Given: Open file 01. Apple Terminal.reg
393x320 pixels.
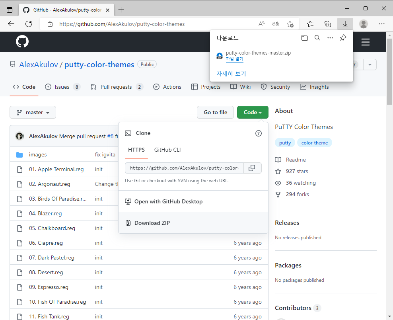Looking at the screenshot, I should pos(56,169).
